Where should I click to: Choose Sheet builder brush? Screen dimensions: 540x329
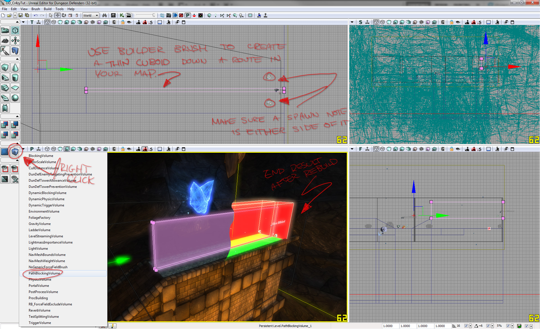(x=15, y=88)
